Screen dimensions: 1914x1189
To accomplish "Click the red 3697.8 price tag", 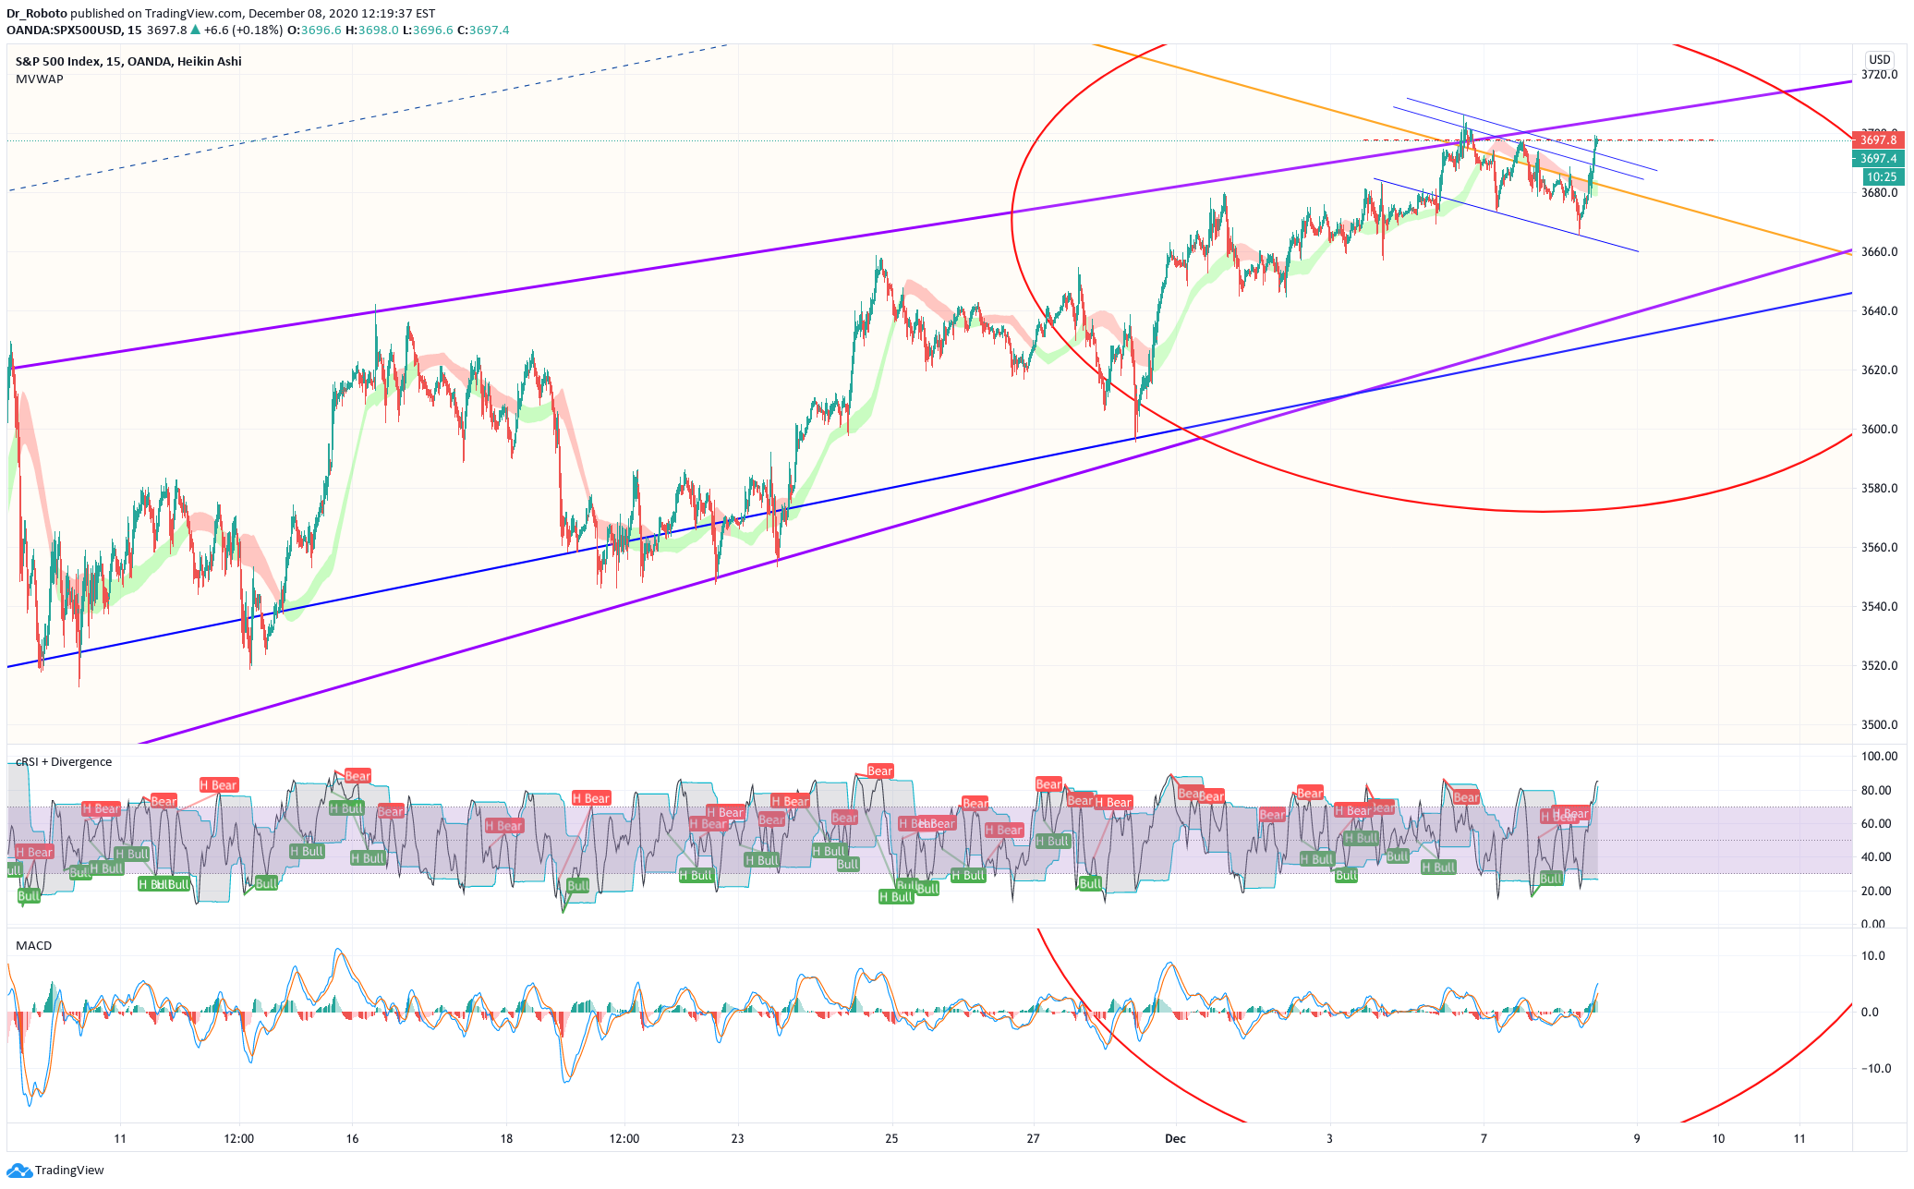I will click(x=1878, y=140).
